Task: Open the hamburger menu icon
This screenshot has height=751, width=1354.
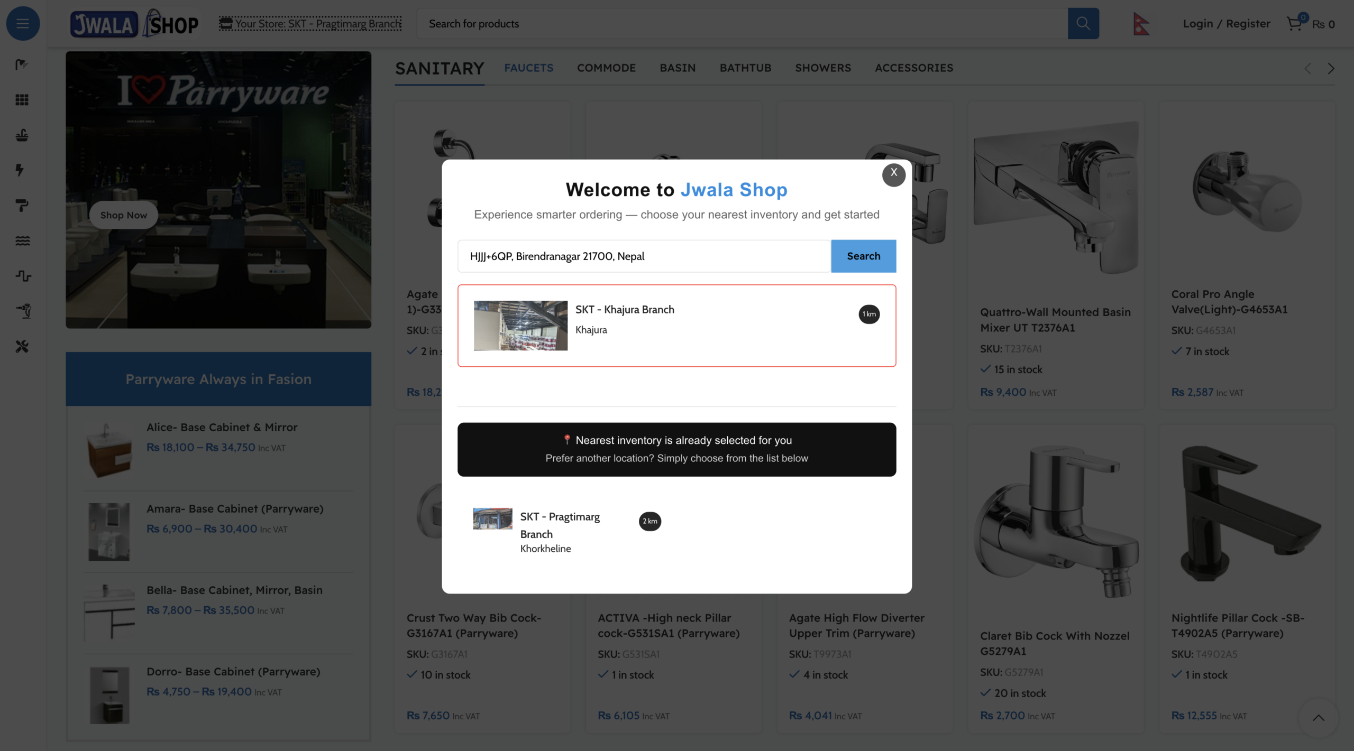Action: [x=23, y=23]
